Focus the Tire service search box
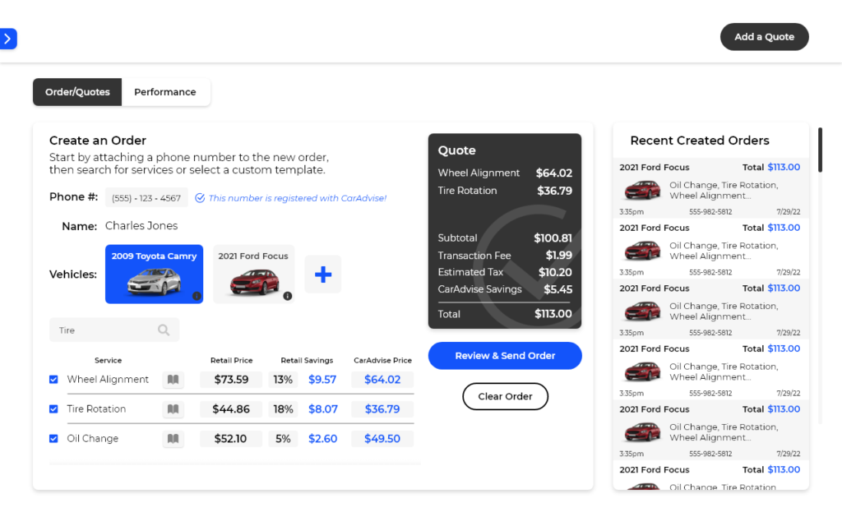The height and width of the screenshot is (526, 842). click(x=113, y=330)
